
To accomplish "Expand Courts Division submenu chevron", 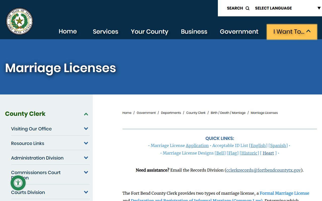I will (x=86, y=192).
